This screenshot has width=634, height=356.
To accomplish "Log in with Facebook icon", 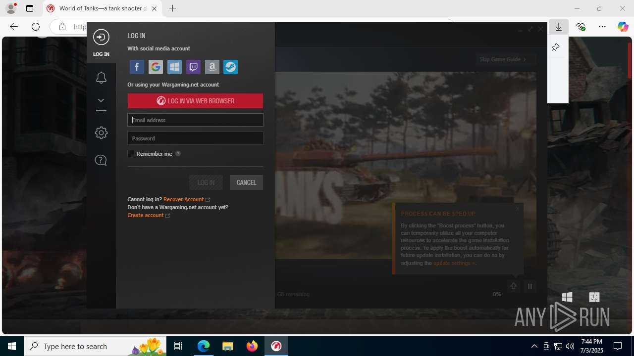I will tap(137, 67).
